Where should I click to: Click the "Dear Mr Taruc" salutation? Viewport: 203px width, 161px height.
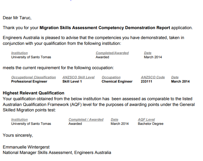17,18
